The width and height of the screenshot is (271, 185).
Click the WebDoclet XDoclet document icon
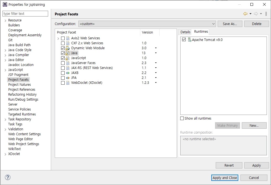coord(68,83)
